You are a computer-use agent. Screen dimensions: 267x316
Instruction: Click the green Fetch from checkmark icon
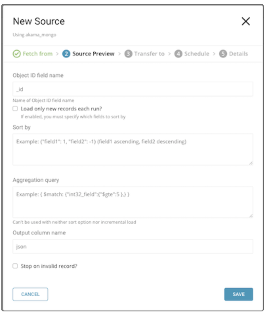(17, 54)
